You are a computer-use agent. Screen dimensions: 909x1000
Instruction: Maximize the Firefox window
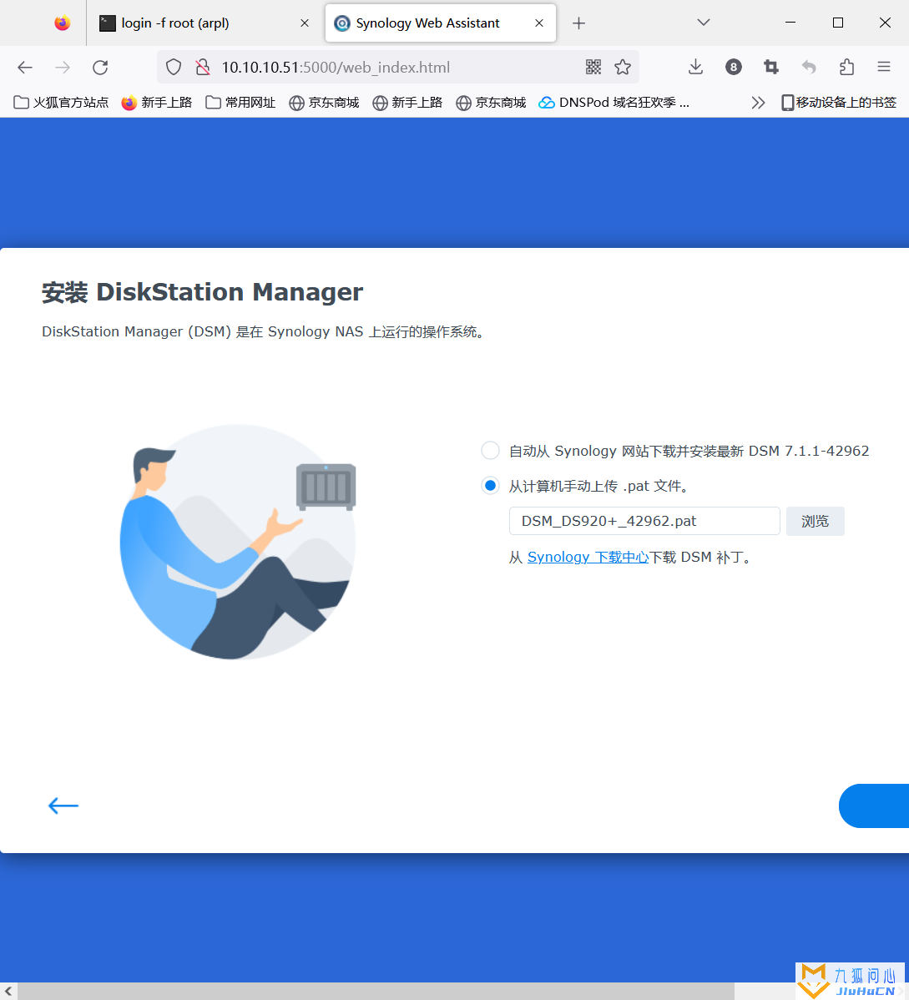coord(838,23)
